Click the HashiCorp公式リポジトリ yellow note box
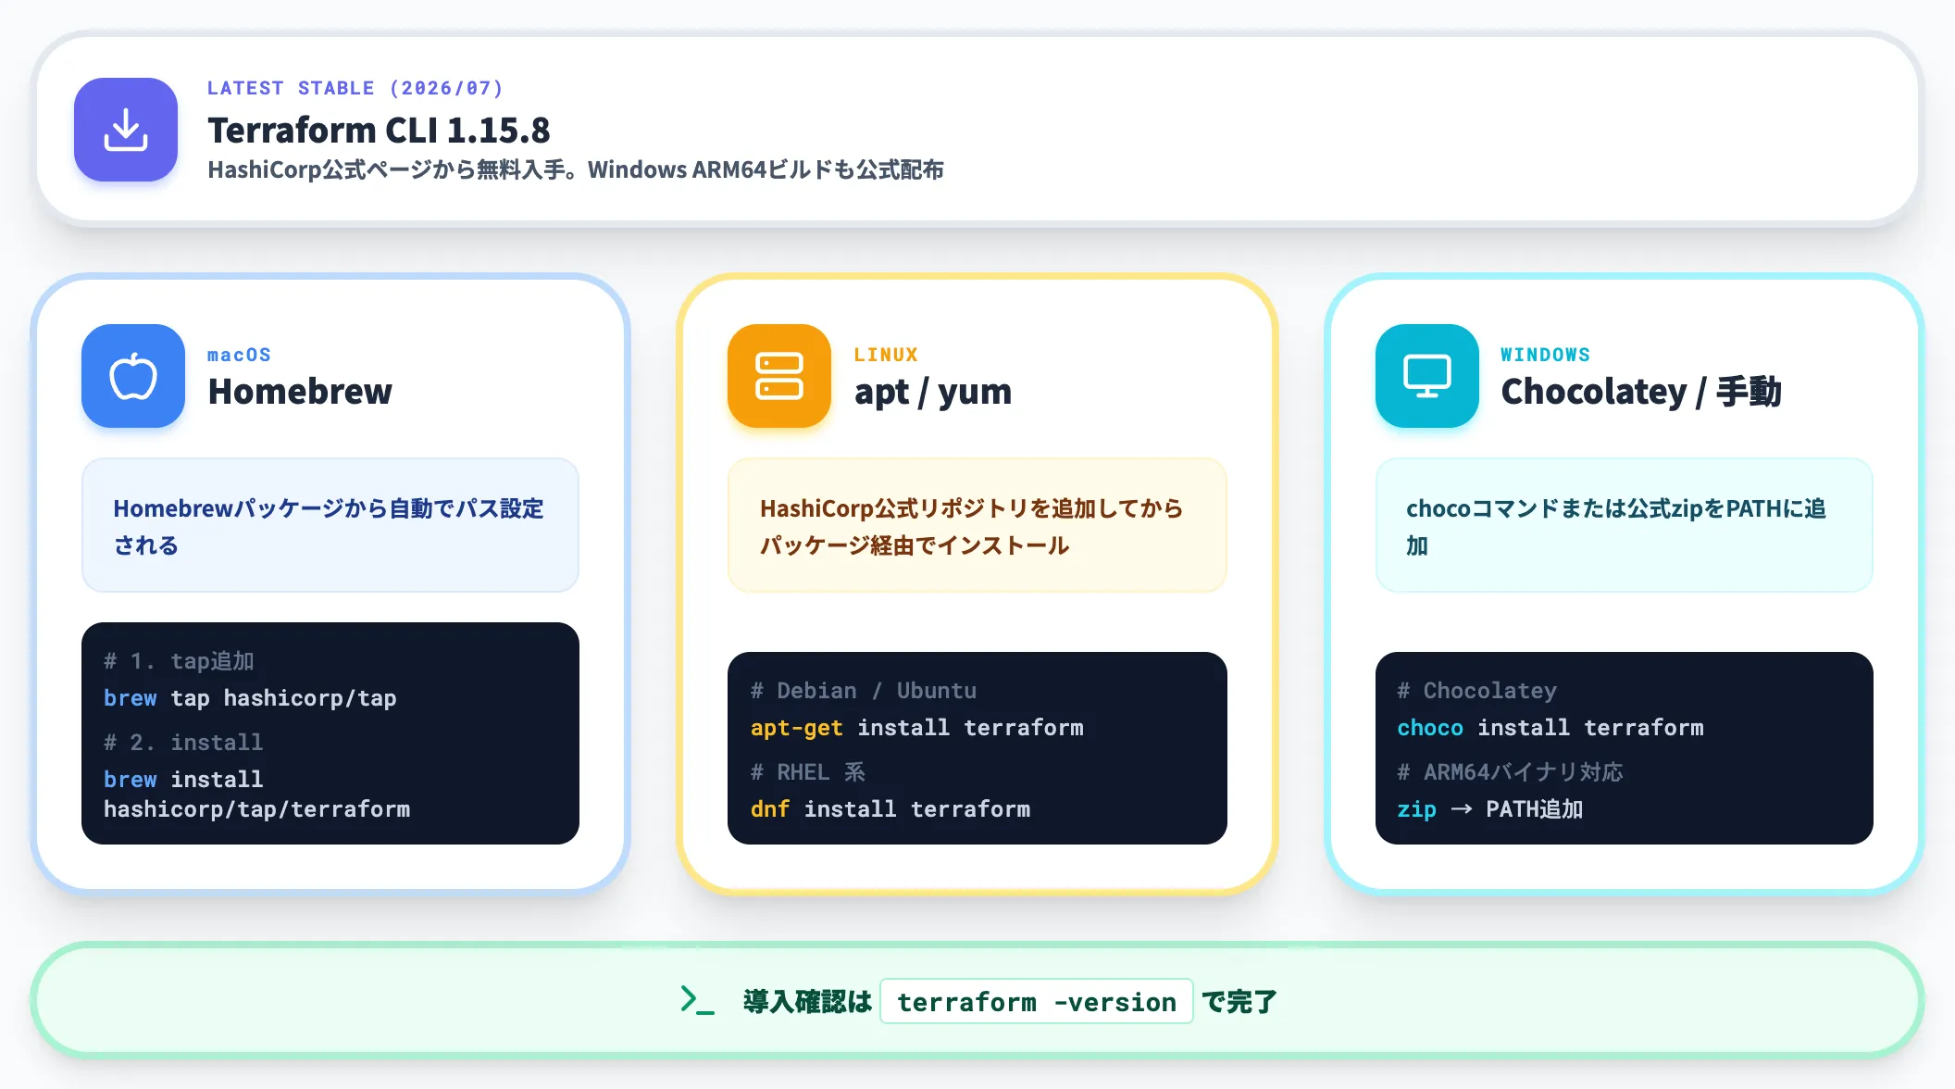 977,525
